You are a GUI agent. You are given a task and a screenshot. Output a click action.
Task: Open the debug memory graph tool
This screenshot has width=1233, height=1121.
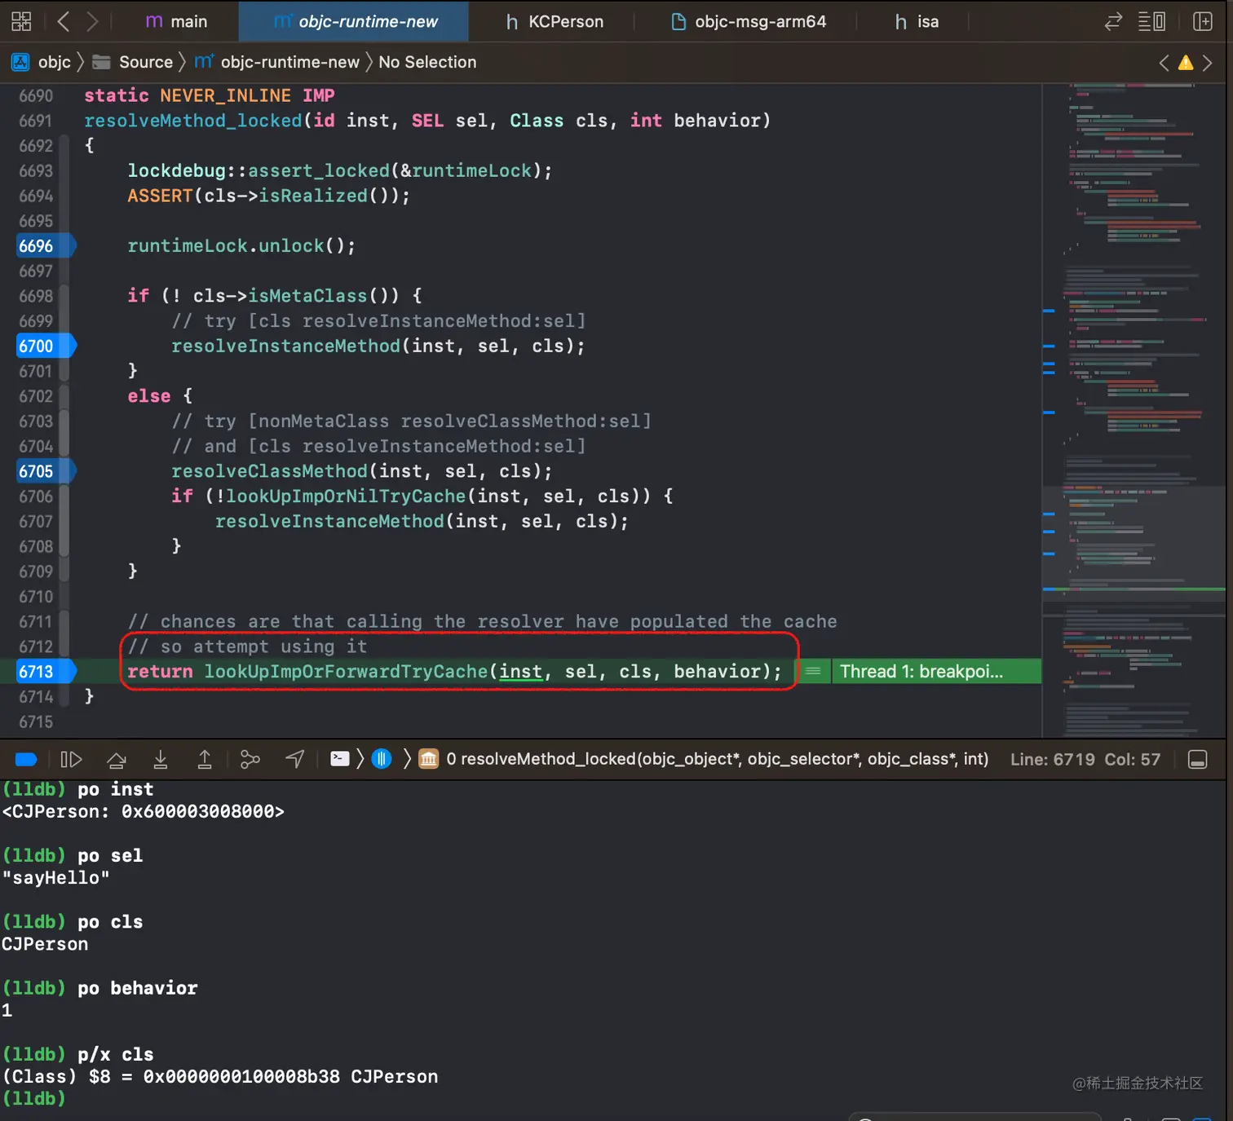(250, 760)
